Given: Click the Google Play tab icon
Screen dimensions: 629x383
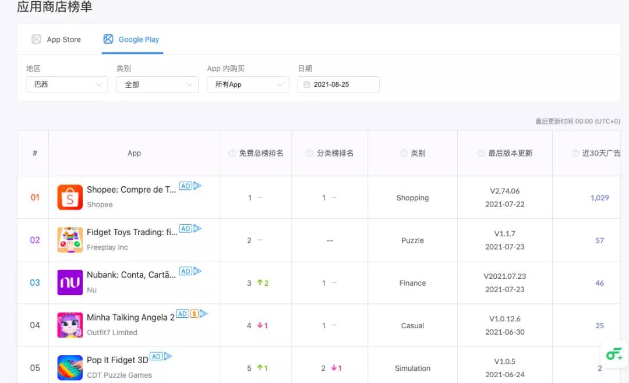Looking at the screenshot, I should (x=108, y=39).
